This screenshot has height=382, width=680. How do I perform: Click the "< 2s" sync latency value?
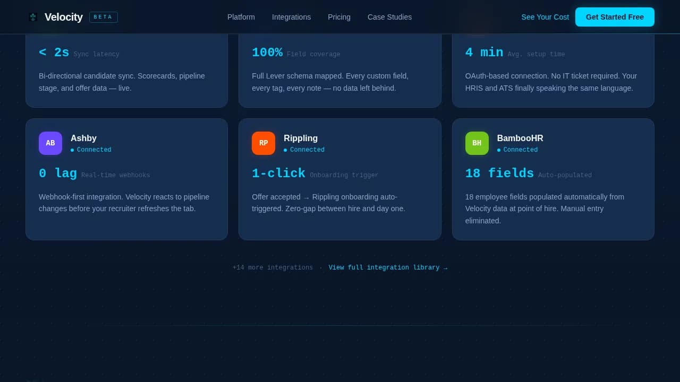click(x=54, y=53)
